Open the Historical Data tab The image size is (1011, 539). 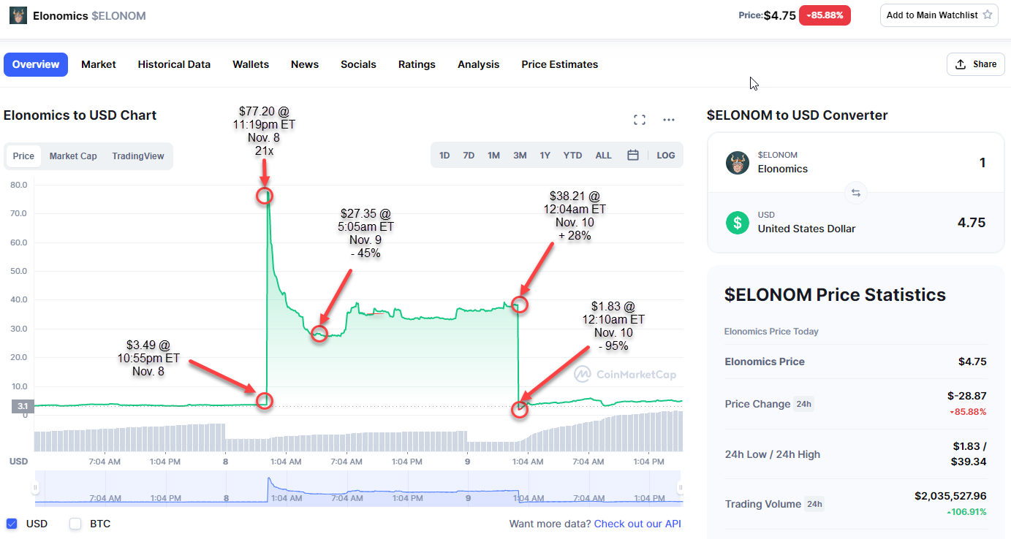(x=174, y=64)
